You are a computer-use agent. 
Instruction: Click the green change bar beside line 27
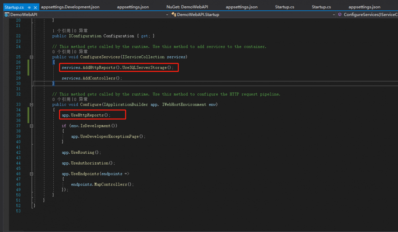tap(28, 68)
